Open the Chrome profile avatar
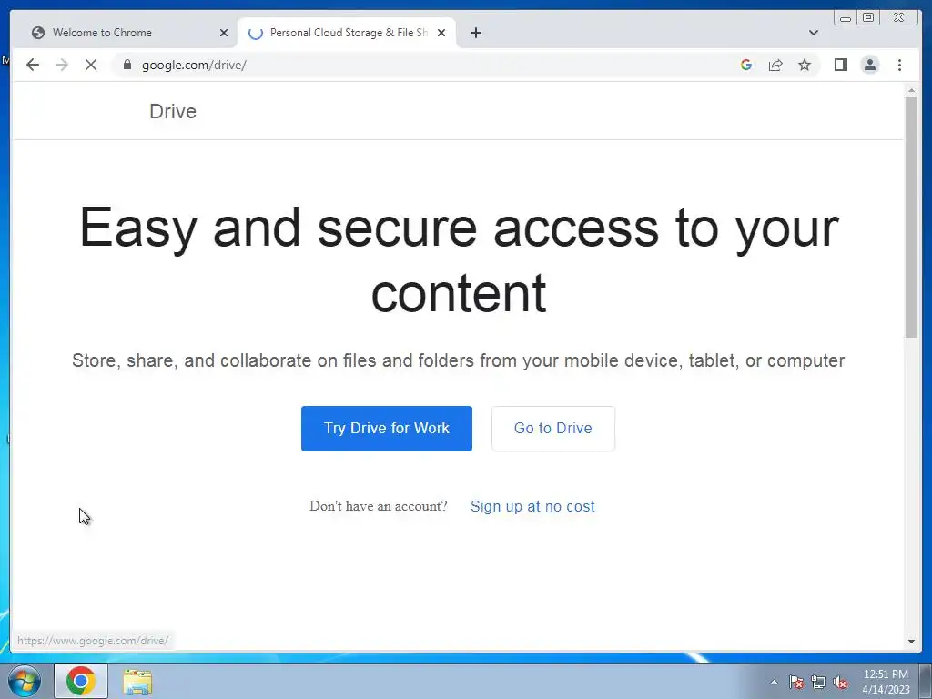 (870, 65)
